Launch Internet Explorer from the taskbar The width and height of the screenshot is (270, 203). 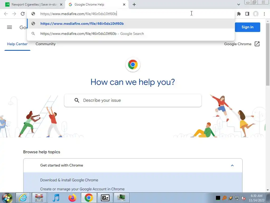coord(23,198)
